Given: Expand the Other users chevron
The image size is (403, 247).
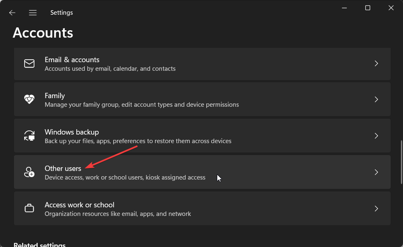Looking at the screenshot, I should tap(376, 172).
